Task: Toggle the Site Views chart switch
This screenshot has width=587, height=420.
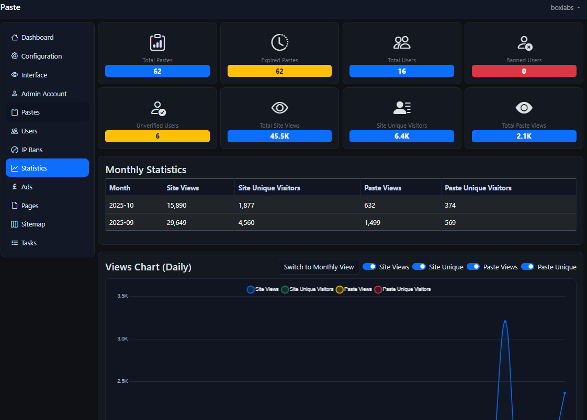Action: (x=370, y=266)
